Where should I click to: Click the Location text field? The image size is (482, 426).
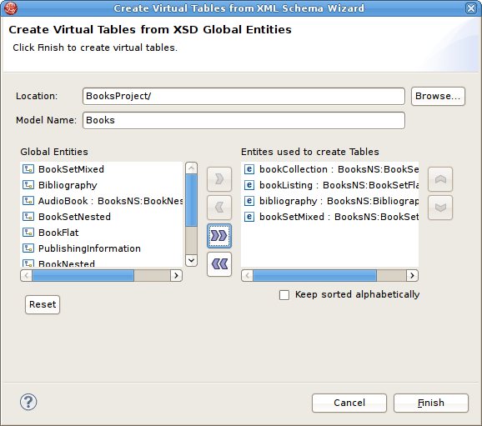point(244,96)
